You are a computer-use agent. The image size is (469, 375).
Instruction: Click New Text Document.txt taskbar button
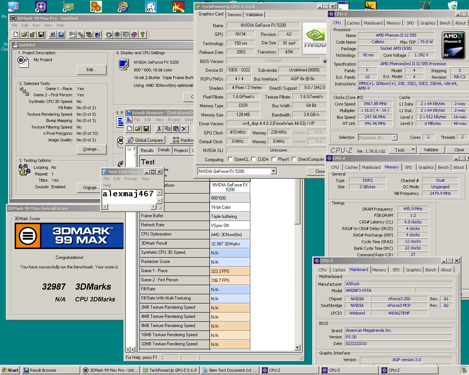tap(230, 370)
